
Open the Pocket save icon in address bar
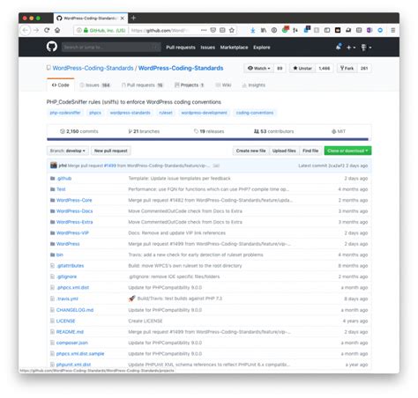tap(213, 30)
